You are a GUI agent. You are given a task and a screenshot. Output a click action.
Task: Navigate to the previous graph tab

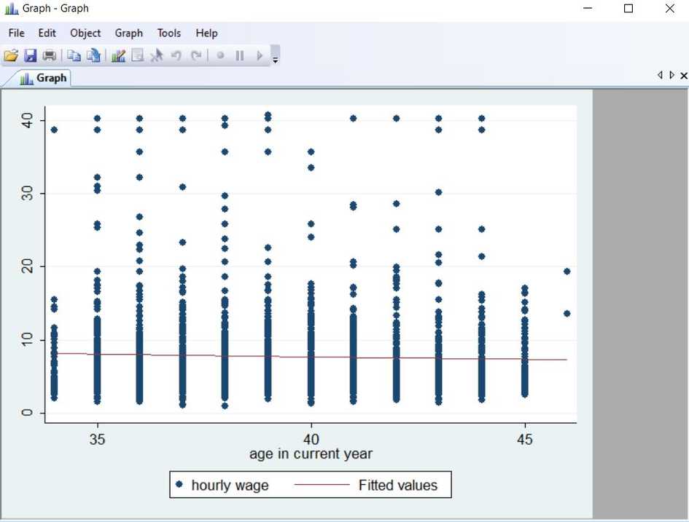point(660,75)
